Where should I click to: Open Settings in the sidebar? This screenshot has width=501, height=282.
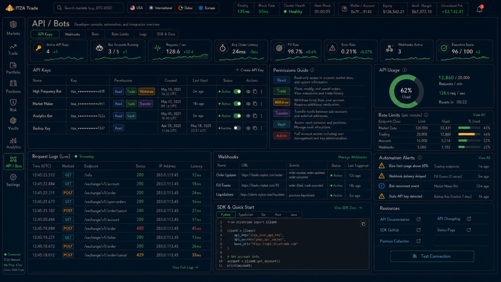[13, 180]
